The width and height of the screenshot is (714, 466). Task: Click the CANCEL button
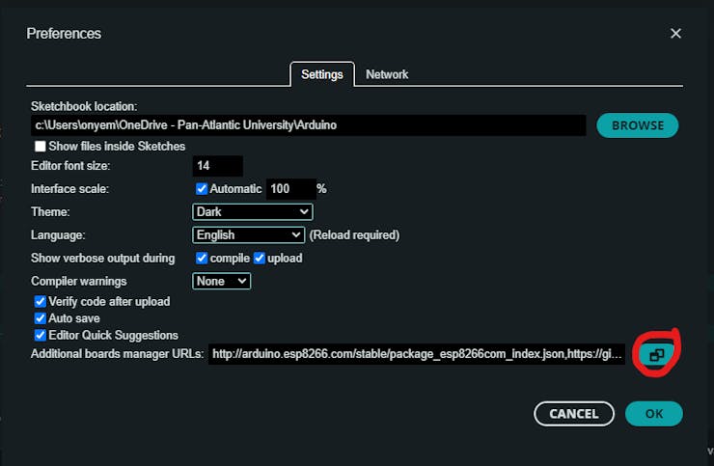pyautogui.click(x=574, y=414)
